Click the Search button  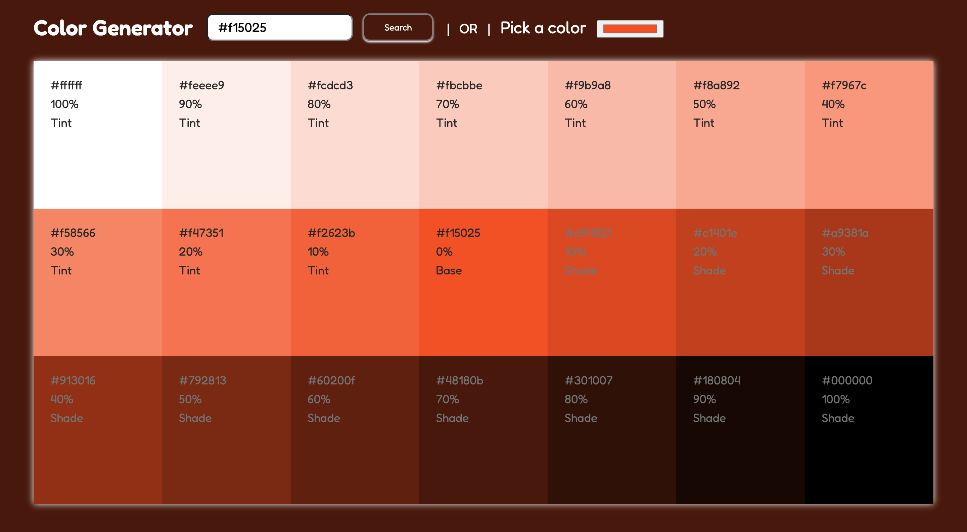[398, 28]
